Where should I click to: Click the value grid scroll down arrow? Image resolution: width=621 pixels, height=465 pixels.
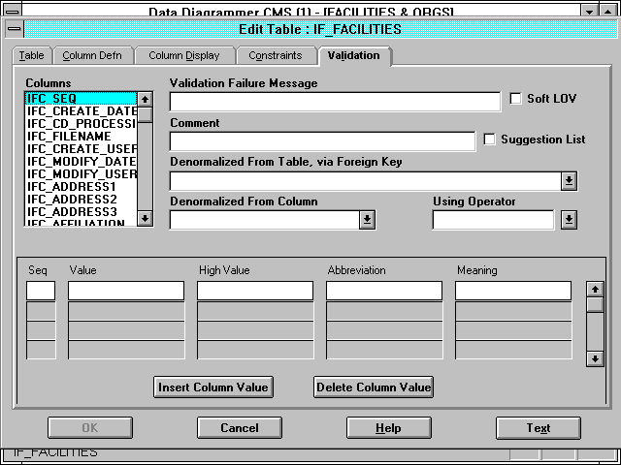tap(595, 358)
